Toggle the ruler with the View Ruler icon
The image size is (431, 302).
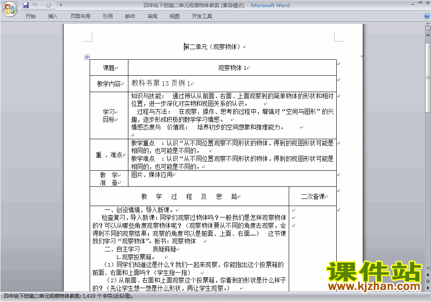point(428,28)
